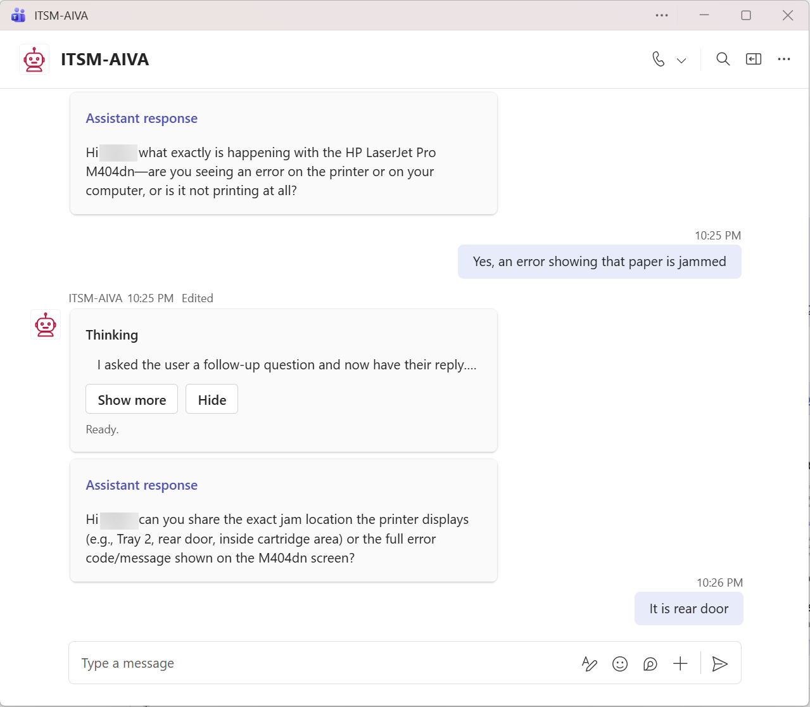The width and height of the screenshot is (810, 707).
Task: Click the Show more button in Thinking card
Action: [132, 400]
